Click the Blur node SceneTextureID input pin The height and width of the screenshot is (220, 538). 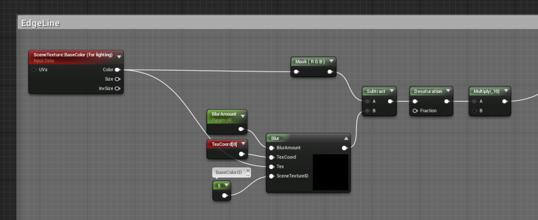272,176
